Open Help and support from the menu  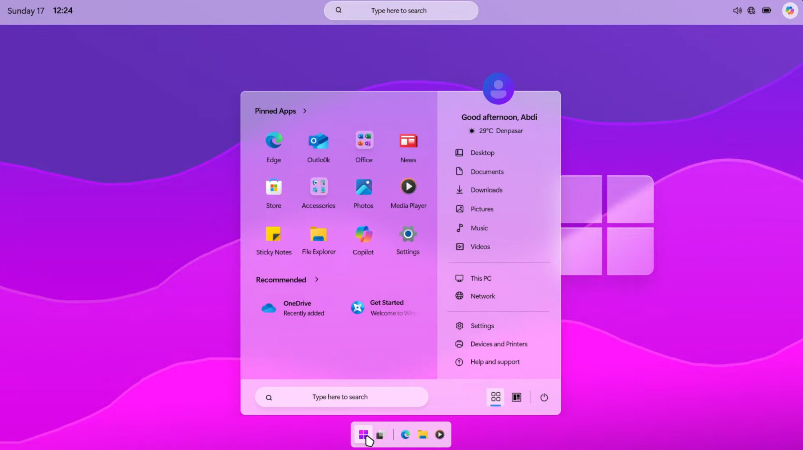click(495, 362)
